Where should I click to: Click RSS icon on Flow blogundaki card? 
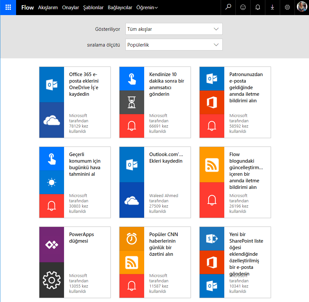tap(212, 165)
